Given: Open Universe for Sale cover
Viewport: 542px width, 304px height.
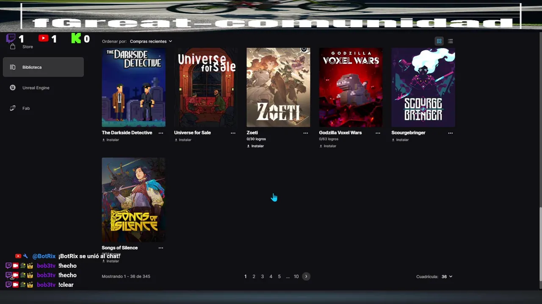Looking at the screenshot, I should (206, 87).
